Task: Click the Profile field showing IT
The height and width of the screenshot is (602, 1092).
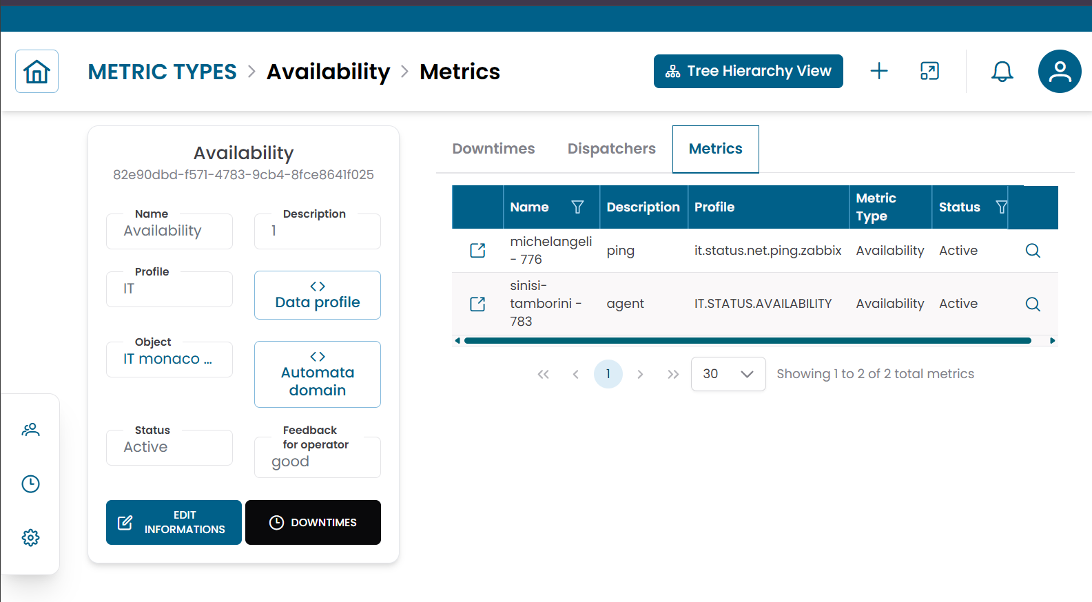Action: (169, 289)
